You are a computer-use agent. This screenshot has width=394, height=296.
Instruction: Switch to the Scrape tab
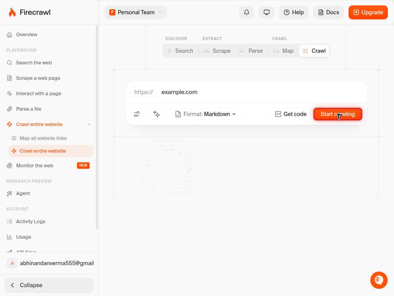point(217,51)
